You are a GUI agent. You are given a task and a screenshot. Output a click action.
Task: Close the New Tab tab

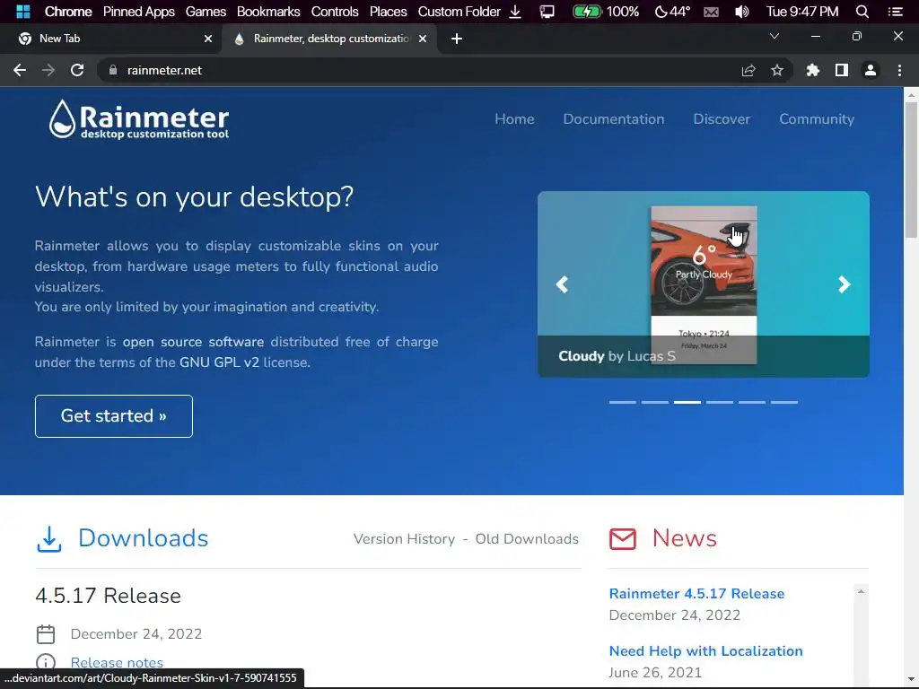[208, 39]
